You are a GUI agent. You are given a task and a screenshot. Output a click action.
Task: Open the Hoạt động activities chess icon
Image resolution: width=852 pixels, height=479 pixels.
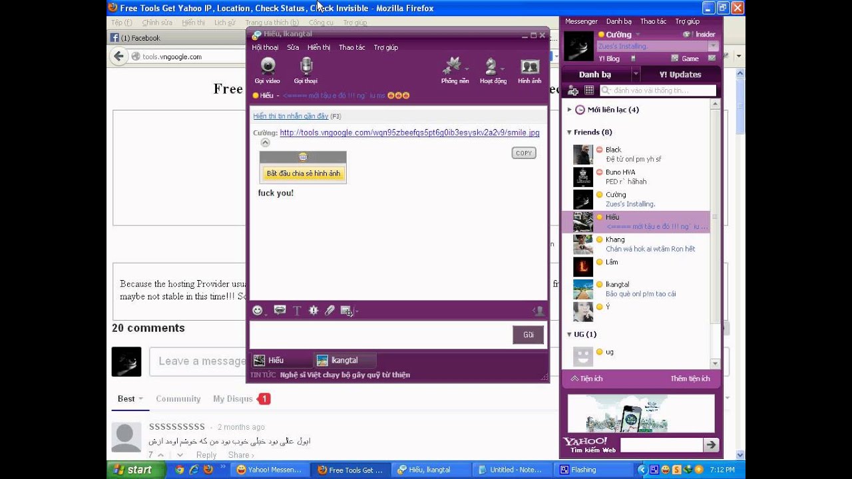[491, 66]
